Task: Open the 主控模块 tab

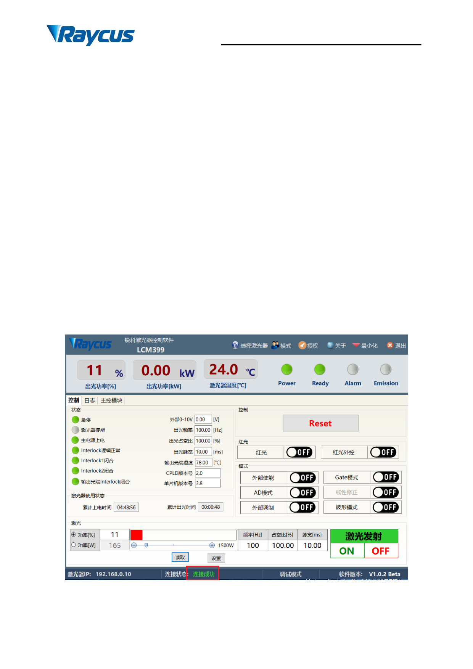Action: (x=111, y=400)
